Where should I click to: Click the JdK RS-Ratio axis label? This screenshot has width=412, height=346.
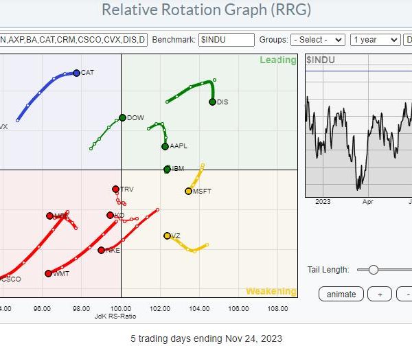click(x=115, y=316)
